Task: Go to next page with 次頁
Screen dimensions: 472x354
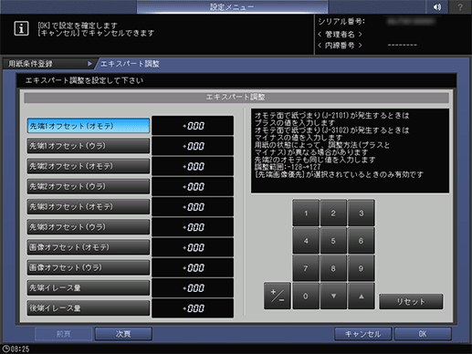Action: click(x=123, y=334)
